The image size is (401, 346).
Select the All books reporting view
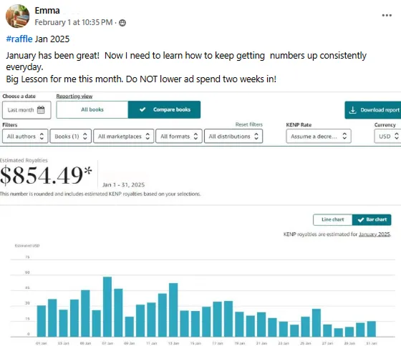92,109
